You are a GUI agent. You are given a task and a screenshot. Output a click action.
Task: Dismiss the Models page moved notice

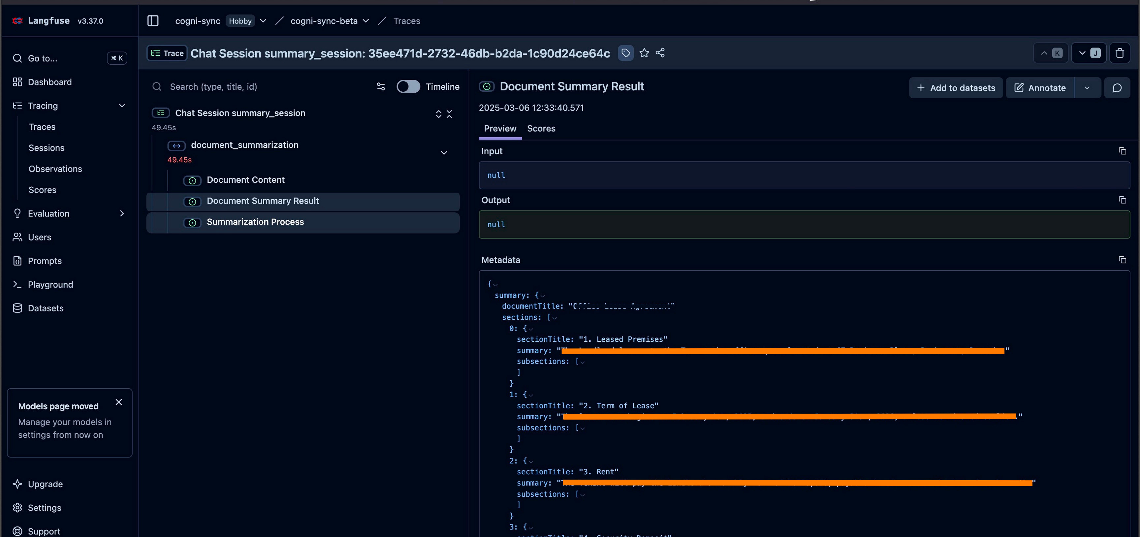pos(119,402)
